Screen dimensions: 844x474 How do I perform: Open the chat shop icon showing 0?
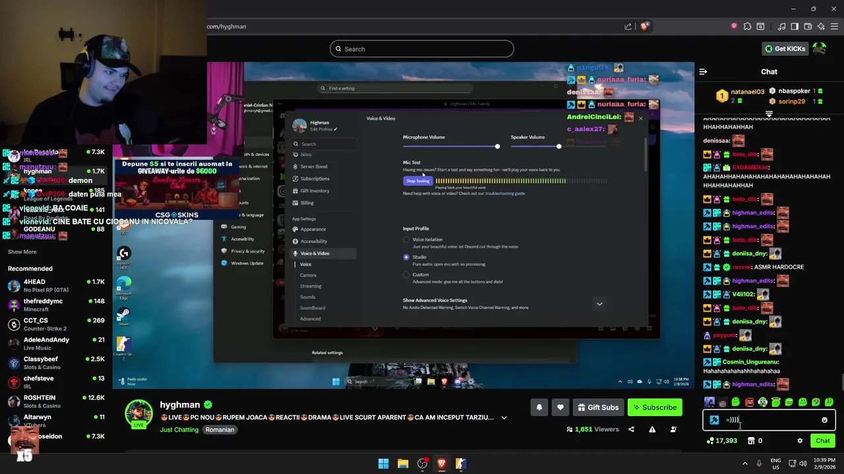(x=755, y=441)
